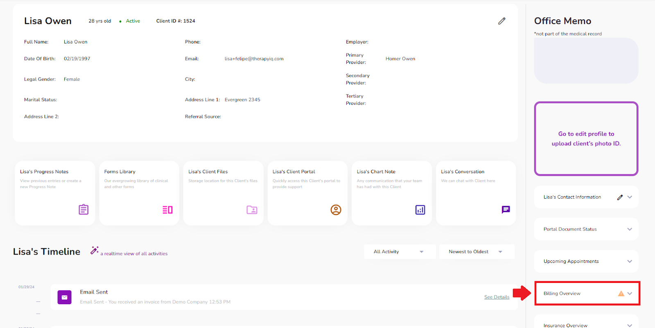Edit Lisa's Contact Information with pencil icon
The width and height of the screenshot is (655, 328).
(x=620, y=197)
